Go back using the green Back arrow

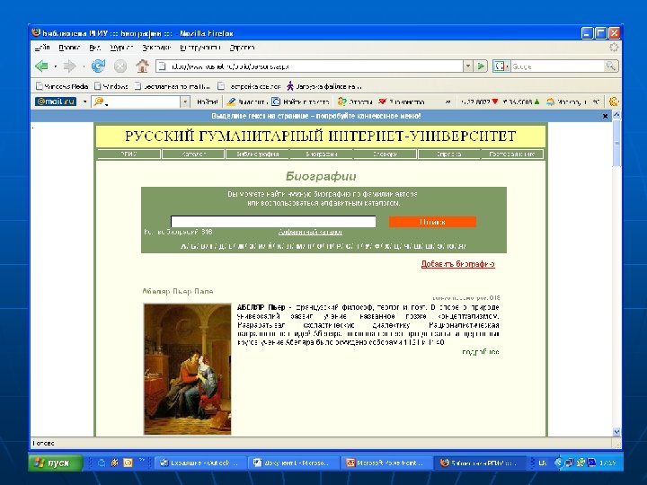tap(41, 66)
